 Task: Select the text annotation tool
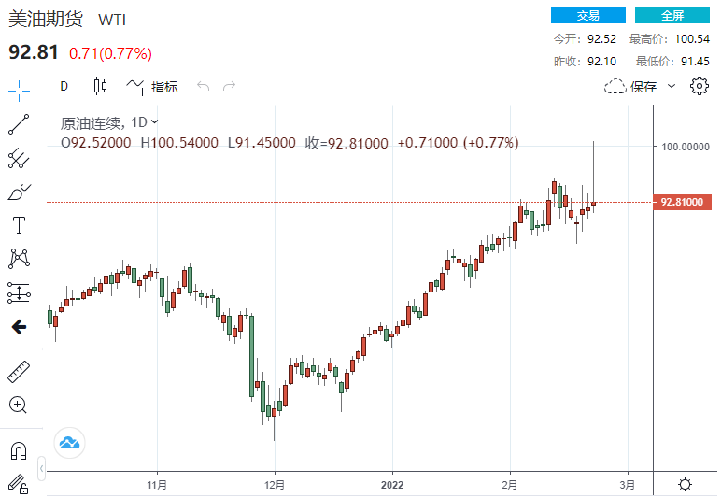pyautogui.click(x=19, y=225)
